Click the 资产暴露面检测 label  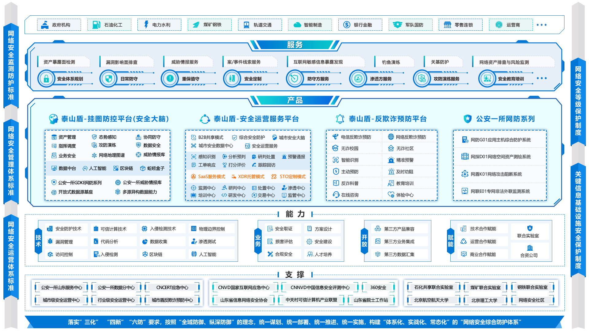pyautogui.click(x=59, y=62)
